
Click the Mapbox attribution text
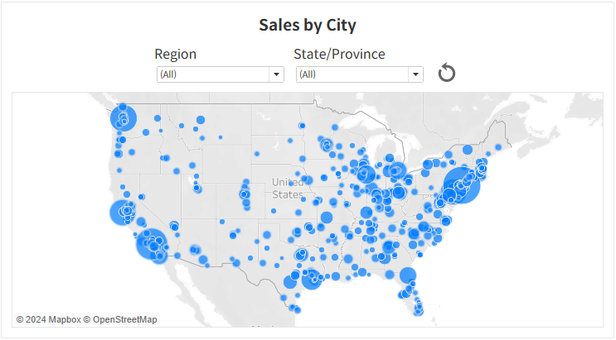click(48, 319)
